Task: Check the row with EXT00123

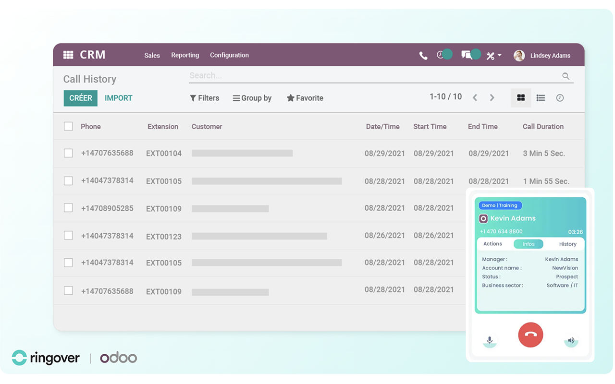Action: point(68,235)
